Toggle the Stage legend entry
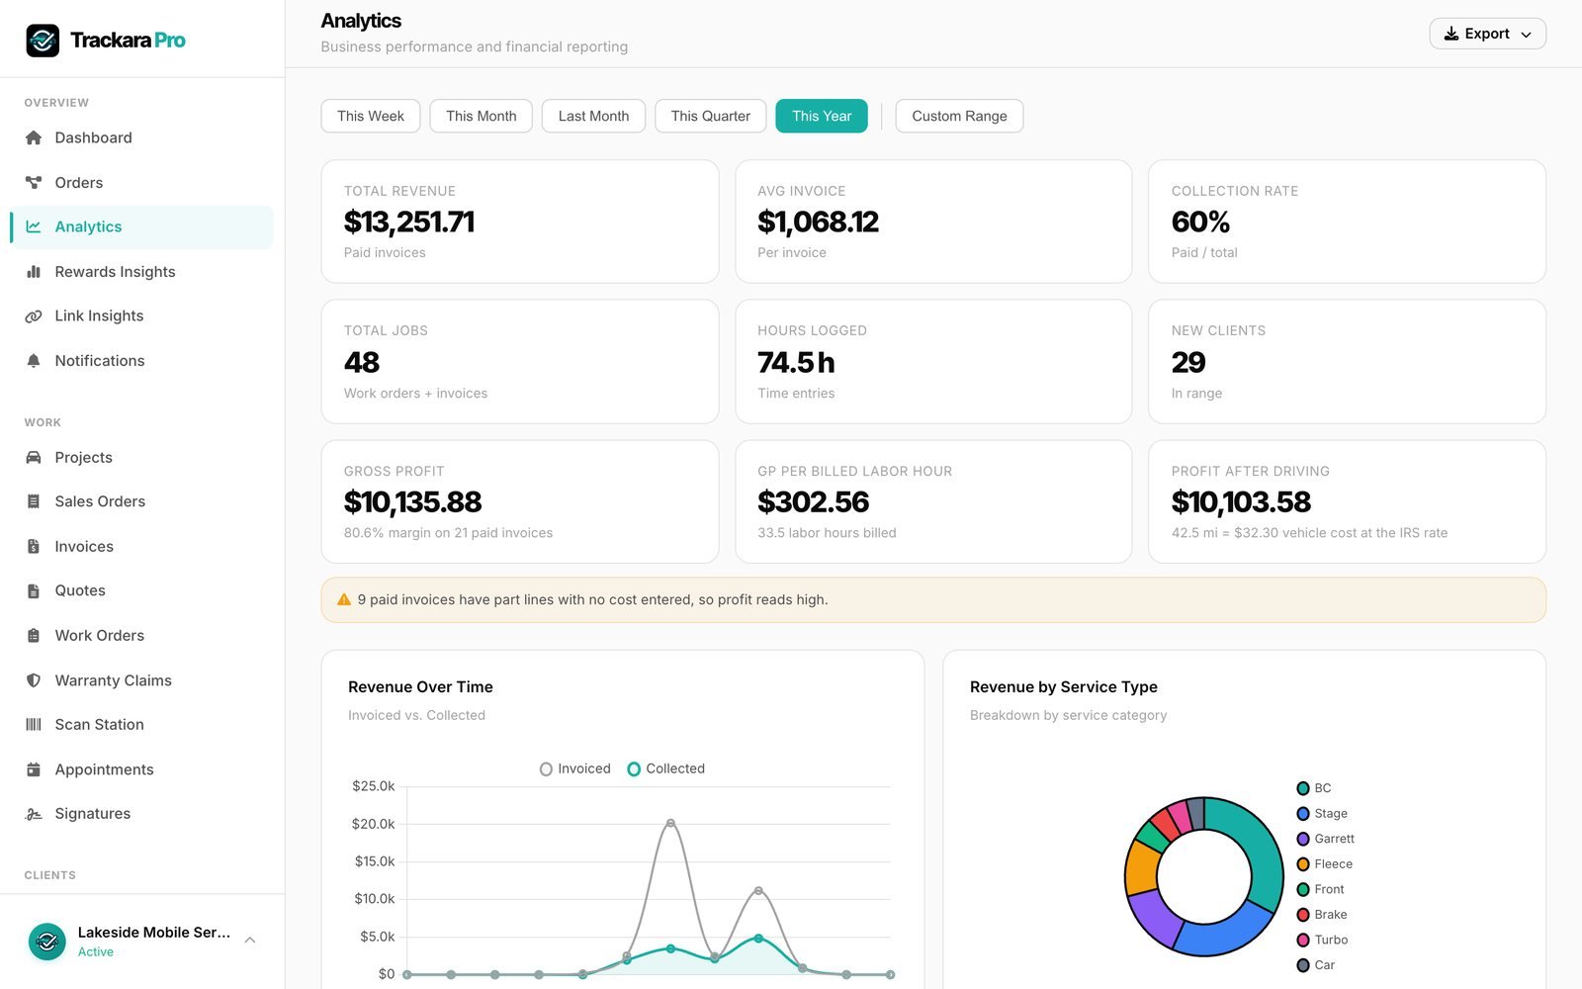The image size is (1582, 989). pos(1322,814)
